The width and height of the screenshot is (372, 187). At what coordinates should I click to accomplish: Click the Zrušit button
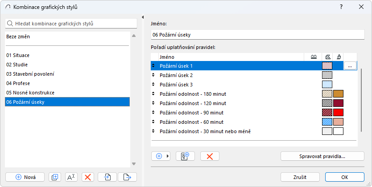click(300, 177)
